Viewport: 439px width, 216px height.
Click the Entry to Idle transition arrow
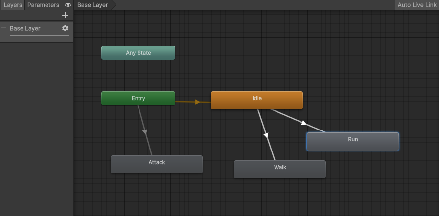(197, 102)
